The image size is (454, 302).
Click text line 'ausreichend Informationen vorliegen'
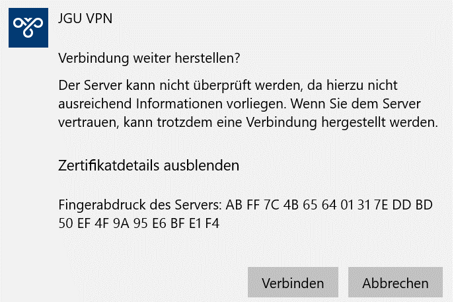click(172, 104)
